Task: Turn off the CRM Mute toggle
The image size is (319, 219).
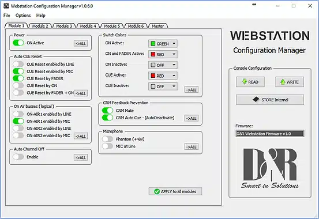Action: (107, 111)
